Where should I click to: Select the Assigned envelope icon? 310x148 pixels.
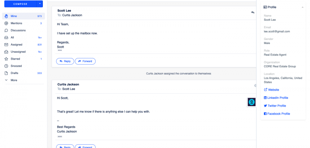point(6,44)
